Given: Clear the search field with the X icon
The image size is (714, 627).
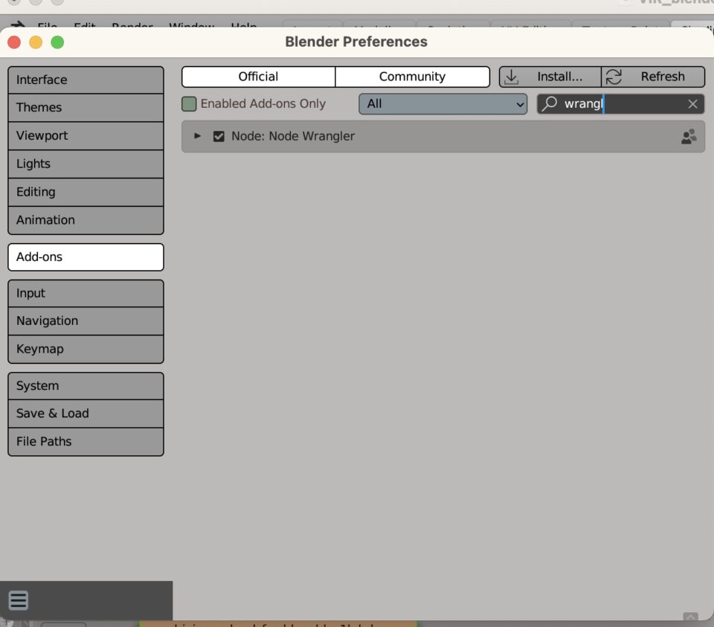Looking at the screenshot, I should pyautogui.click(x=692, y=104).
